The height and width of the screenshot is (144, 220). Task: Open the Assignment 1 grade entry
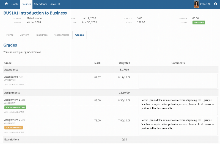pos(12,100)
